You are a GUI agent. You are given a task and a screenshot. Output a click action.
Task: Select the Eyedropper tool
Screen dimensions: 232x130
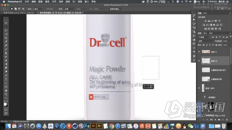tap(6, 42)
